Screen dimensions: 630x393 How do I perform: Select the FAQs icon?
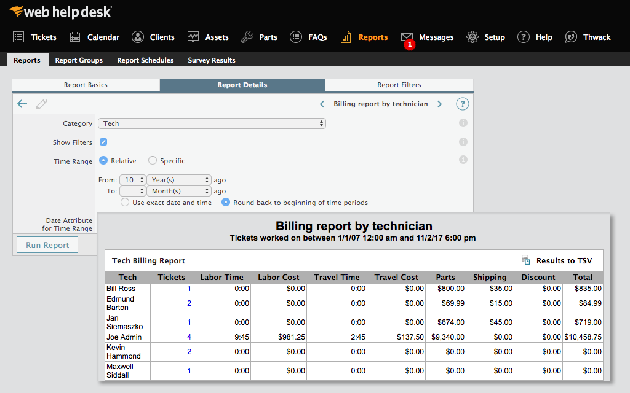(296, 37)
